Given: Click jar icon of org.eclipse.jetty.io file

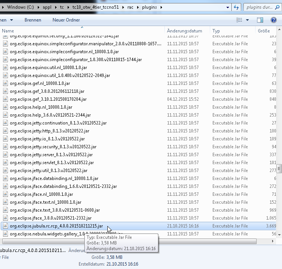Looking at the screenshot, I should (x=5, y=139).
